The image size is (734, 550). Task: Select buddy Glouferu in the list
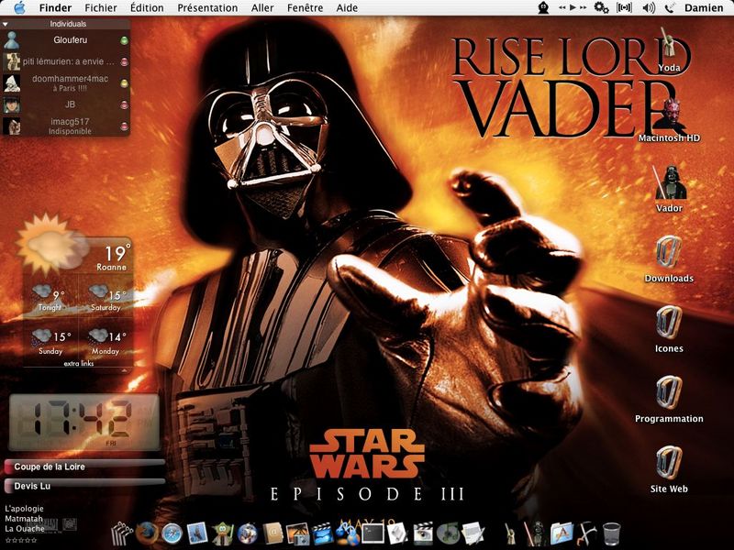[65, 40]
